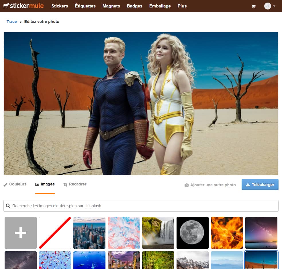Choose the snowy mountains background
This screenshot has height=269, width=282.
coord(192,260)
